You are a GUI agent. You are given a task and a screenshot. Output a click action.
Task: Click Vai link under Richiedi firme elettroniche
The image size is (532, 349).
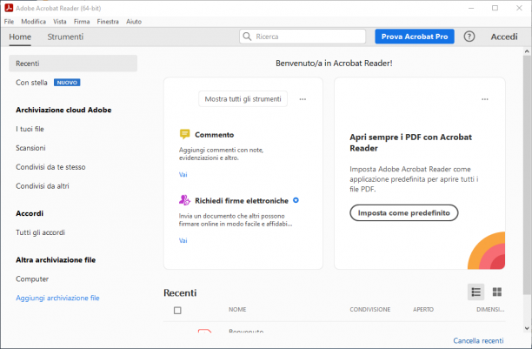(x=183, y=240)
